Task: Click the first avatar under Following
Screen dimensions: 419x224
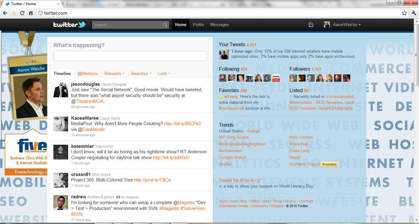Action: [223, 78]
